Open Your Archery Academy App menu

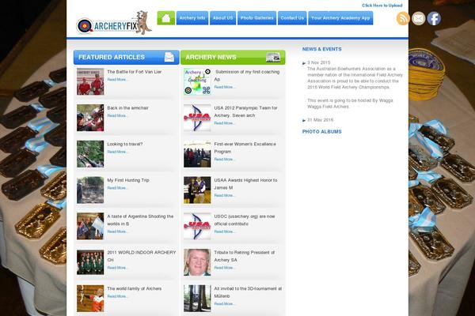340,18
